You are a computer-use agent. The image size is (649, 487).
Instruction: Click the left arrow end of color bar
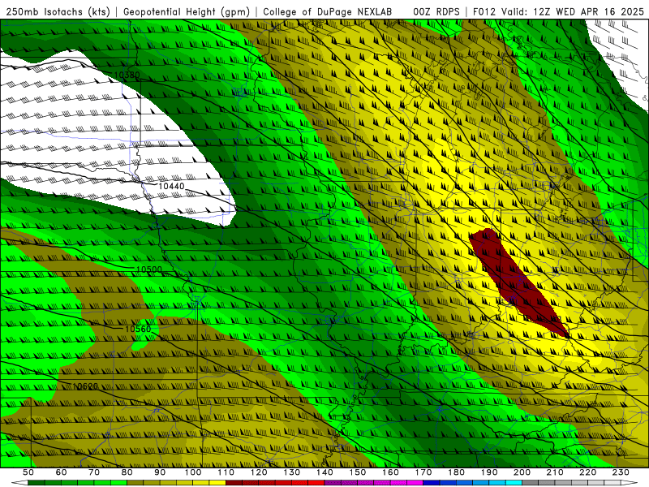click(x=19, y=482)
